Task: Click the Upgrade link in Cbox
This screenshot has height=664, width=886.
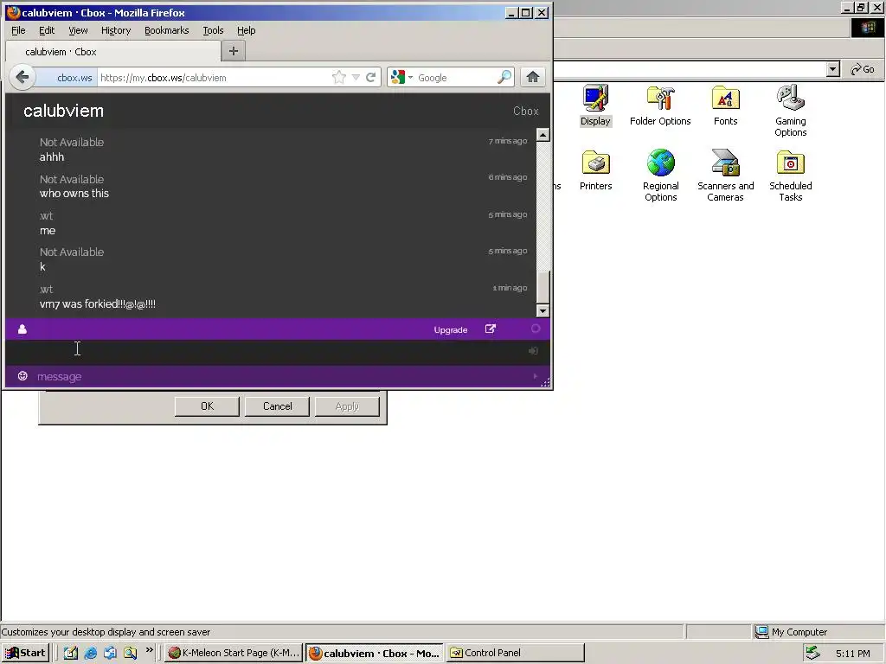Action: (x=450, y=329)
